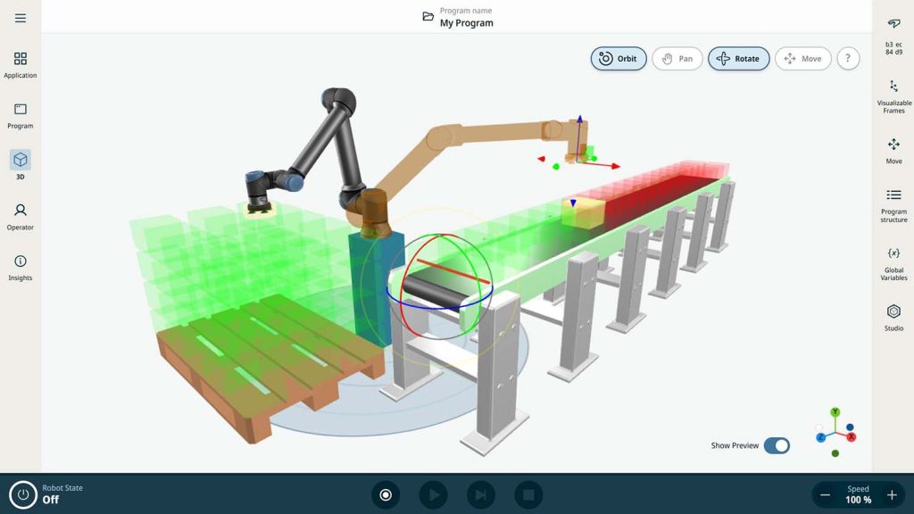This screenshot has width=914, height=514.
Task: Activate the Rotate manipulation mode
Action: [738, 58]
